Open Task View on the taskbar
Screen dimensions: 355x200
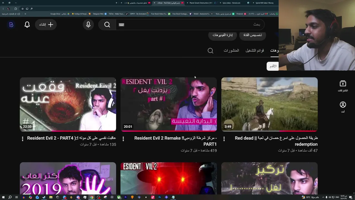pyautogui.click(x=17, y=197)
